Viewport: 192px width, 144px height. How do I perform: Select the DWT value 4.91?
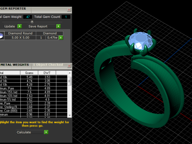click(x=47, y=96)
